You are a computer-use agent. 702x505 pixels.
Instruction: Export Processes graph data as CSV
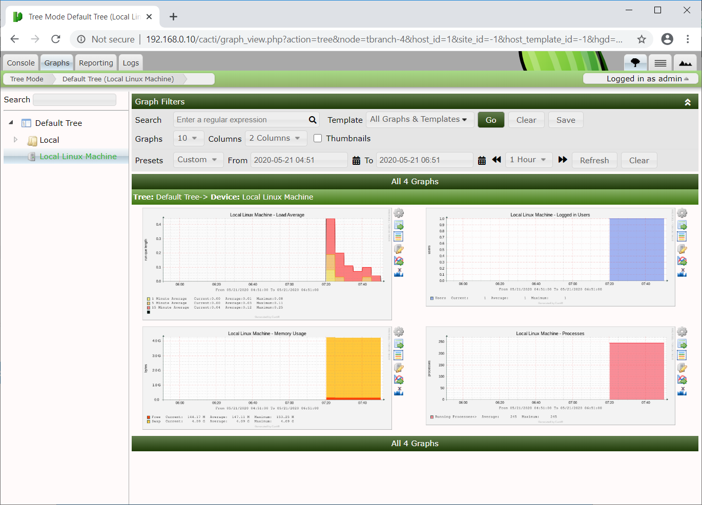pyautogui.click(x=682, y=344)
